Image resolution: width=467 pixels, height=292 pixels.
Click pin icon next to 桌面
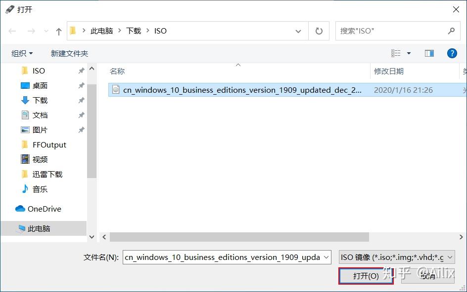[81, 85]
